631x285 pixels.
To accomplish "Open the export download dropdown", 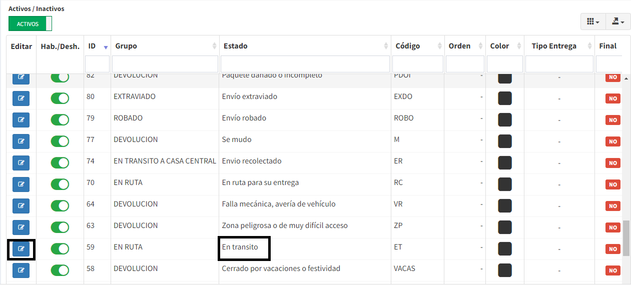I will pos(618,21).
